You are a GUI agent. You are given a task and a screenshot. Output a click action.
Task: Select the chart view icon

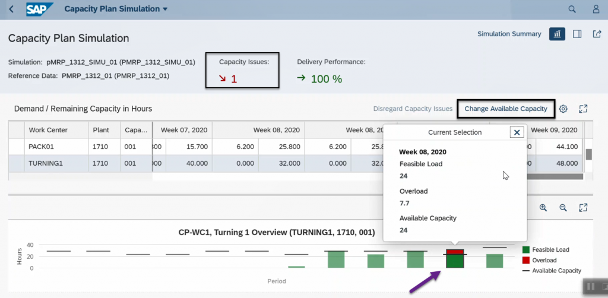[x=557, y=34]
